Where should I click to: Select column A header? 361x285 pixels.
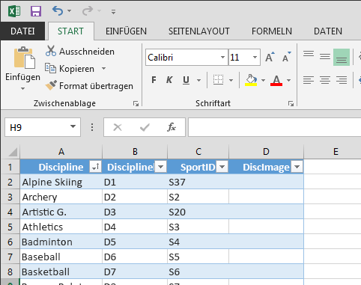click(x=61, y=151)
